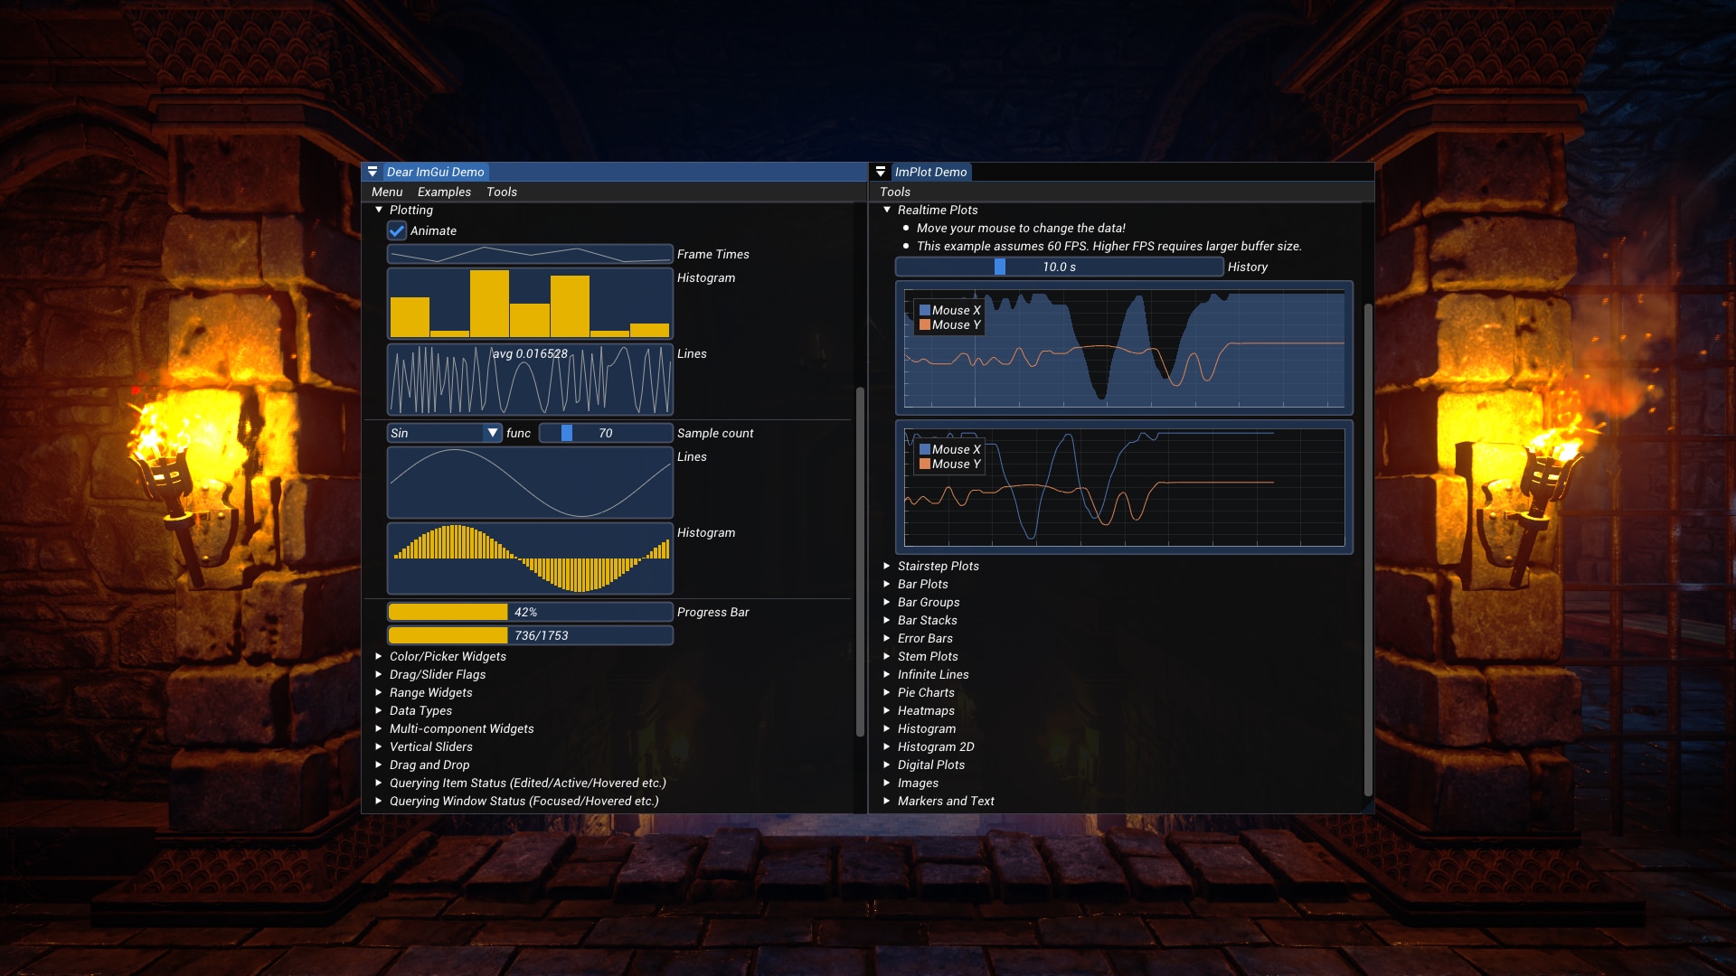Open the Tools menu in ImPlot Demo
1736x976 pixels.
tap(896, 192)
